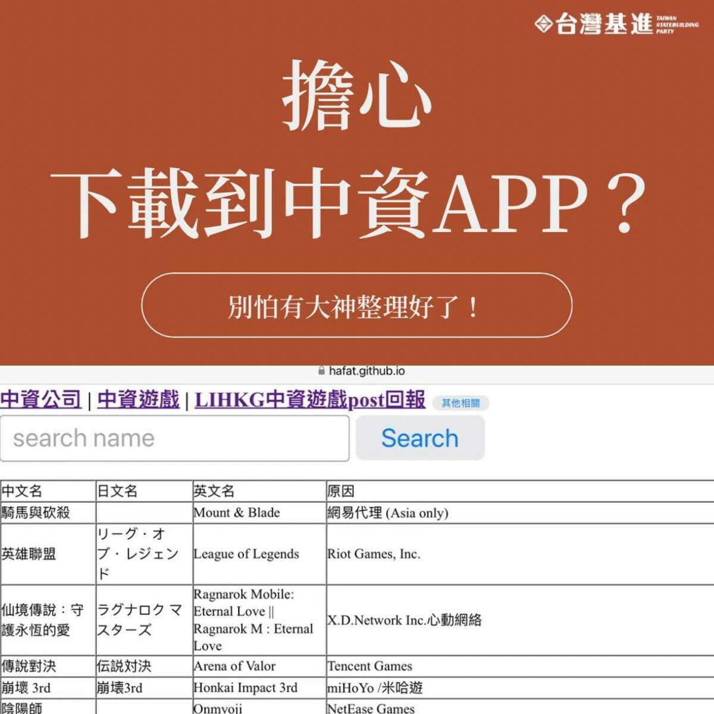Viewport: 714px width, 714px height.
Task: Click the 其他相關 tag button
Action: pyautogui.click(x=461, y=403)
